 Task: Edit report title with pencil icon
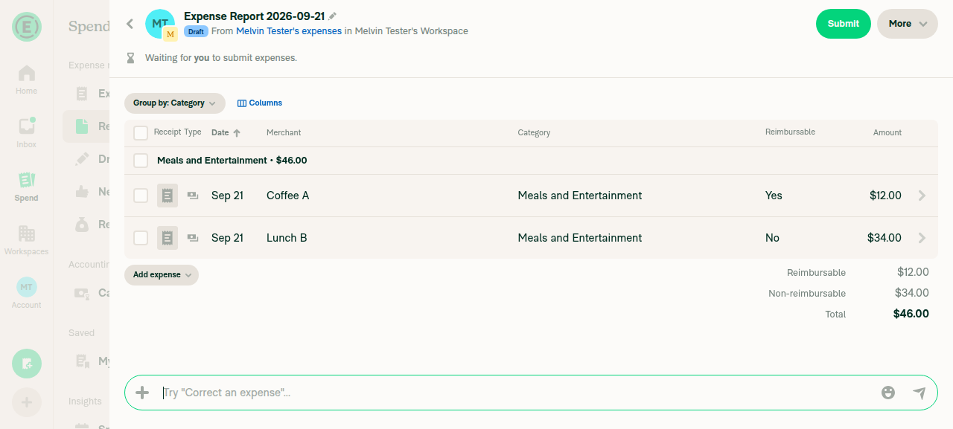pos(333,16)
